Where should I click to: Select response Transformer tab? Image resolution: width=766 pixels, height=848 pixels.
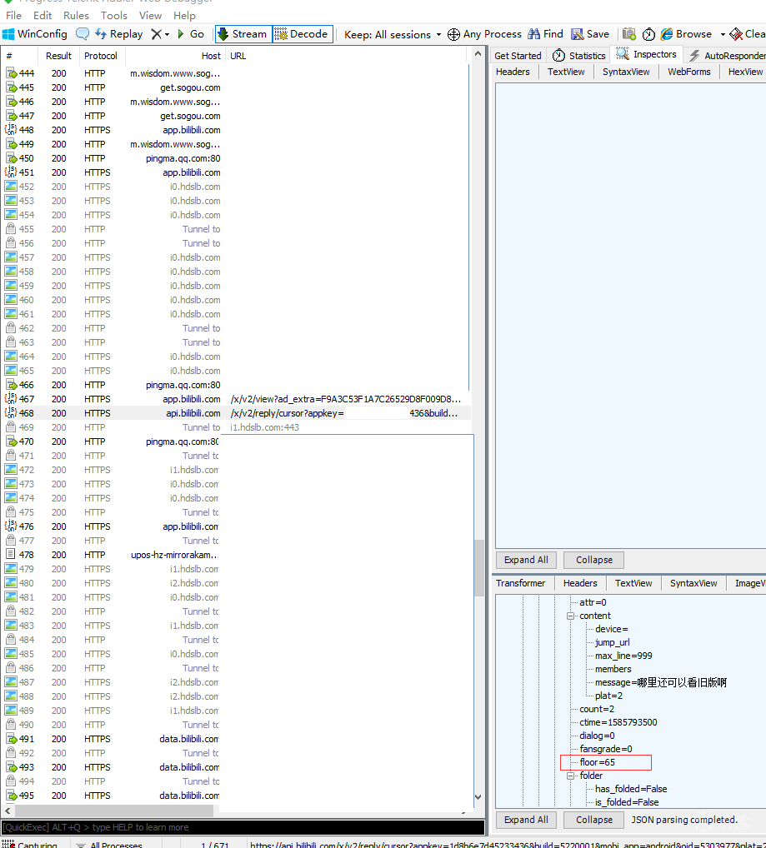tap(521, 583)
